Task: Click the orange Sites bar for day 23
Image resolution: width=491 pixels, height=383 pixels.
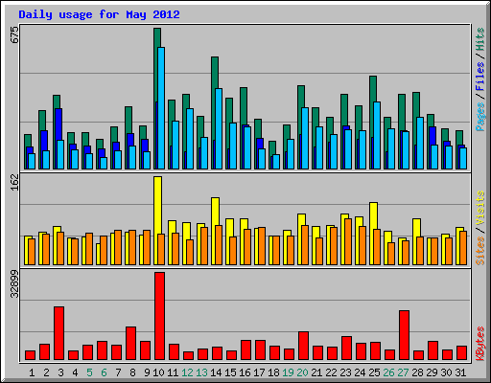Action: (x=348, y=241)
